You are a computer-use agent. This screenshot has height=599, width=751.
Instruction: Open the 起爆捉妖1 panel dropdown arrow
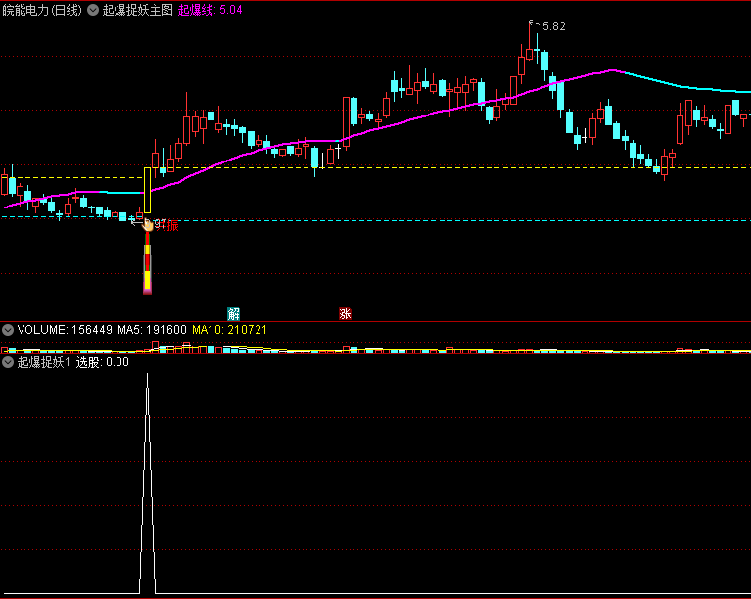[8, 362]
